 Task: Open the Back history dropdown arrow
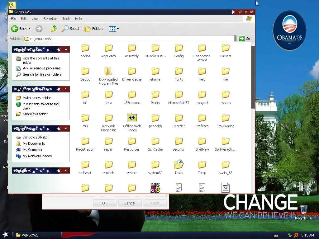30,29
